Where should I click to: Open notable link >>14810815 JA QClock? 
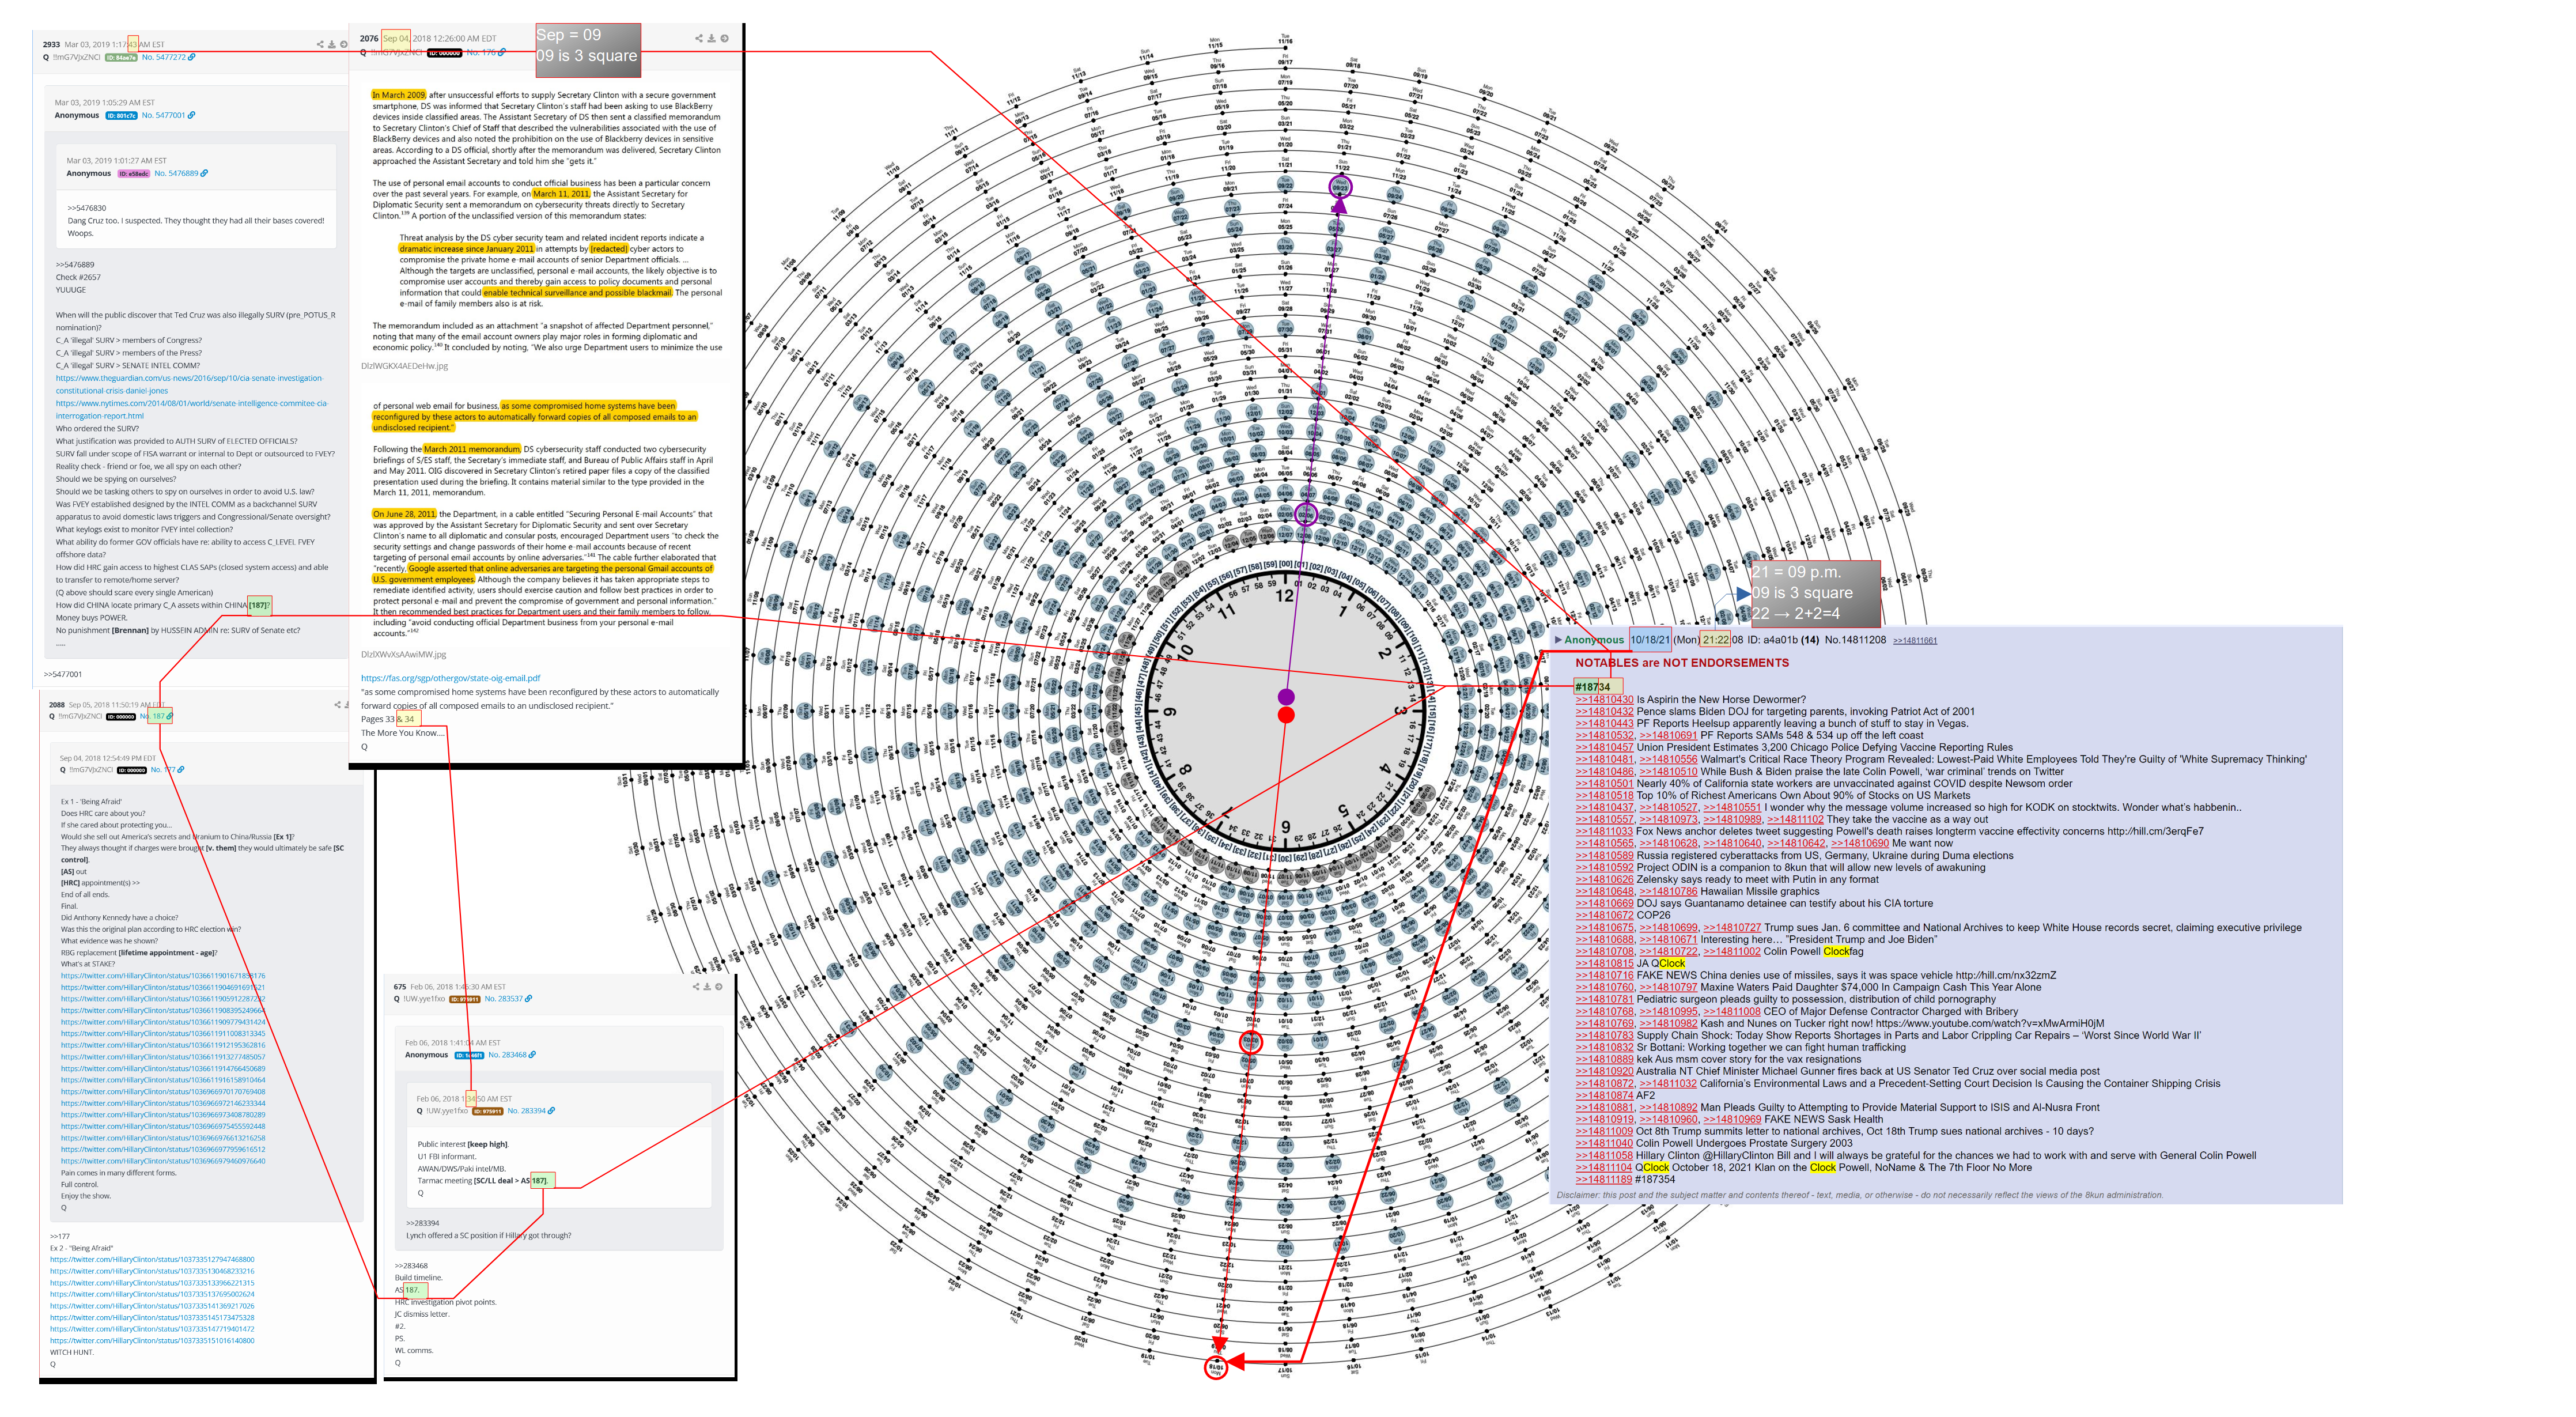tap(1604, 963)
